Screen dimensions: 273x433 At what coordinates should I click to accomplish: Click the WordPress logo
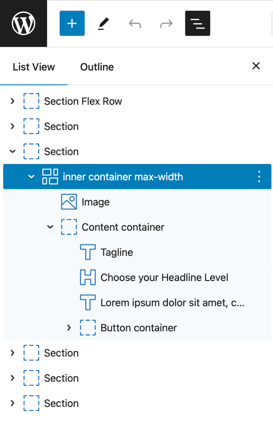click(x=23, y=23)
